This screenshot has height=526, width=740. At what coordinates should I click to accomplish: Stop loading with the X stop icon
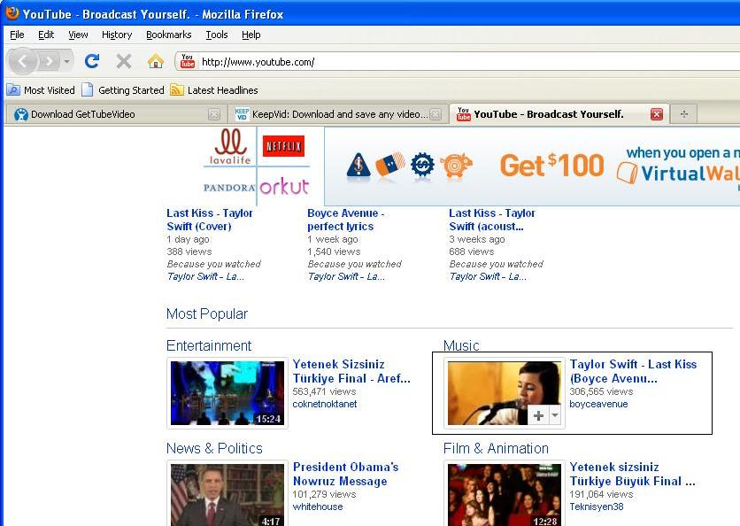point(124,61)
